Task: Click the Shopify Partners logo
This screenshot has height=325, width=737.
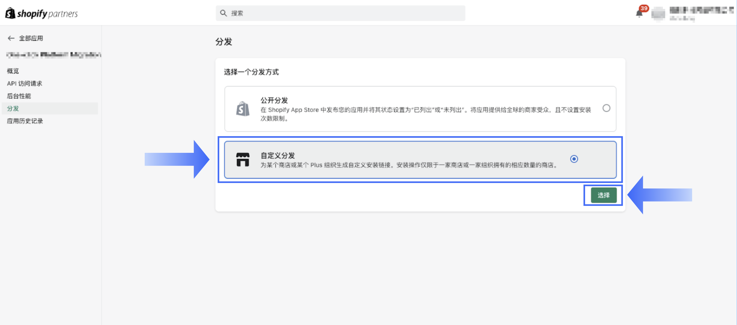Action: click(41, 13)
